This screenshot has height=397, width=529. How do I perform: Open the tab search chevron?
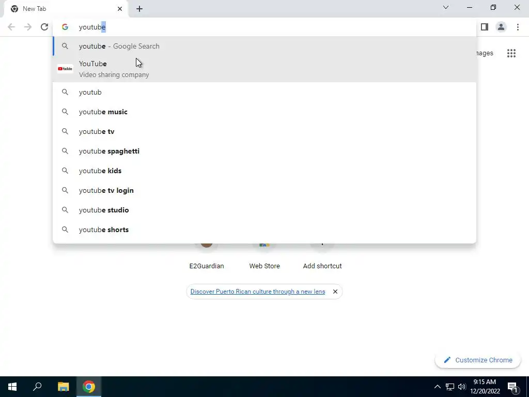coord(446,7)
